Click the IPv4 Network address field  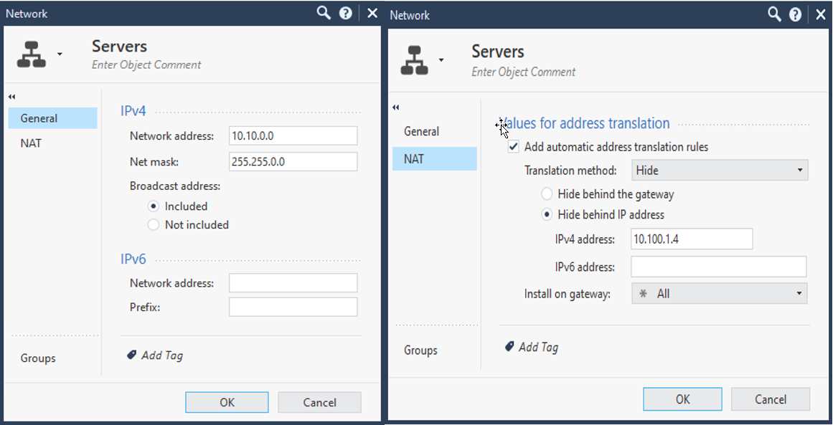293,136
